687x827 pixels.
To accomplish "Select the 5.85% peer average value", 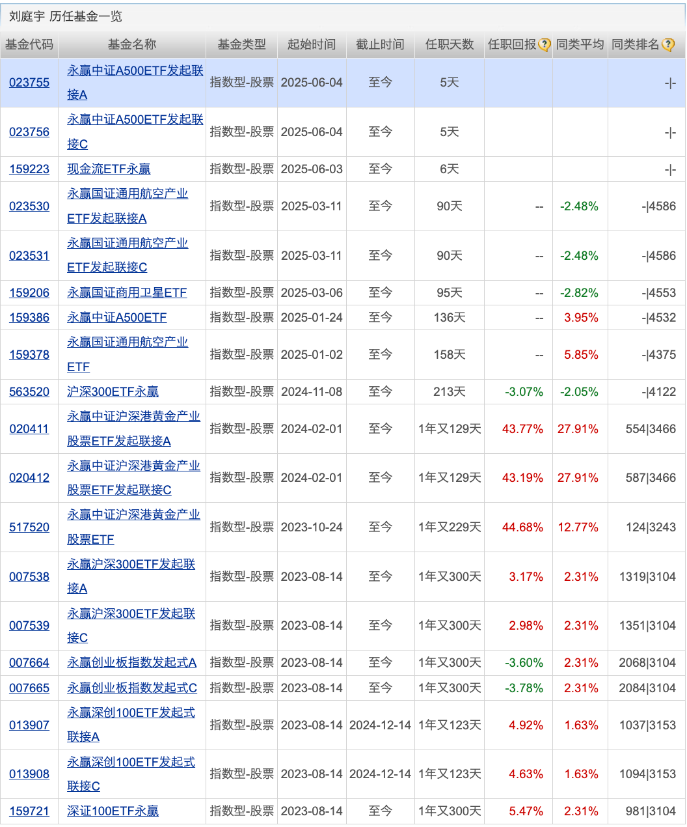I will [581, 355].
